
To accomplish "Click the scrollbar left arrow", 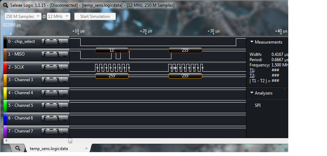I will pyautogui.click(x=6, y=141).
